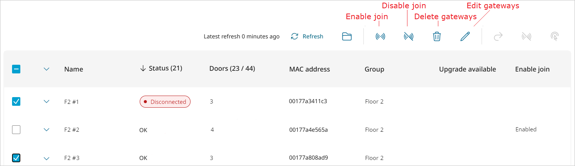Open the folder icon in toolbar
This screenshot has height=166, width=575.
347,37
